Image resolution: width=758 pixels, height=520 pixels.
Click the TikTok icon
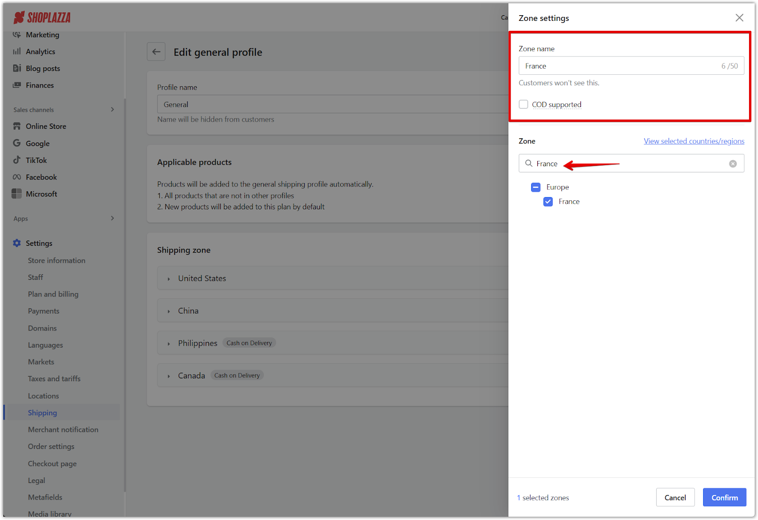coord(17,160)
